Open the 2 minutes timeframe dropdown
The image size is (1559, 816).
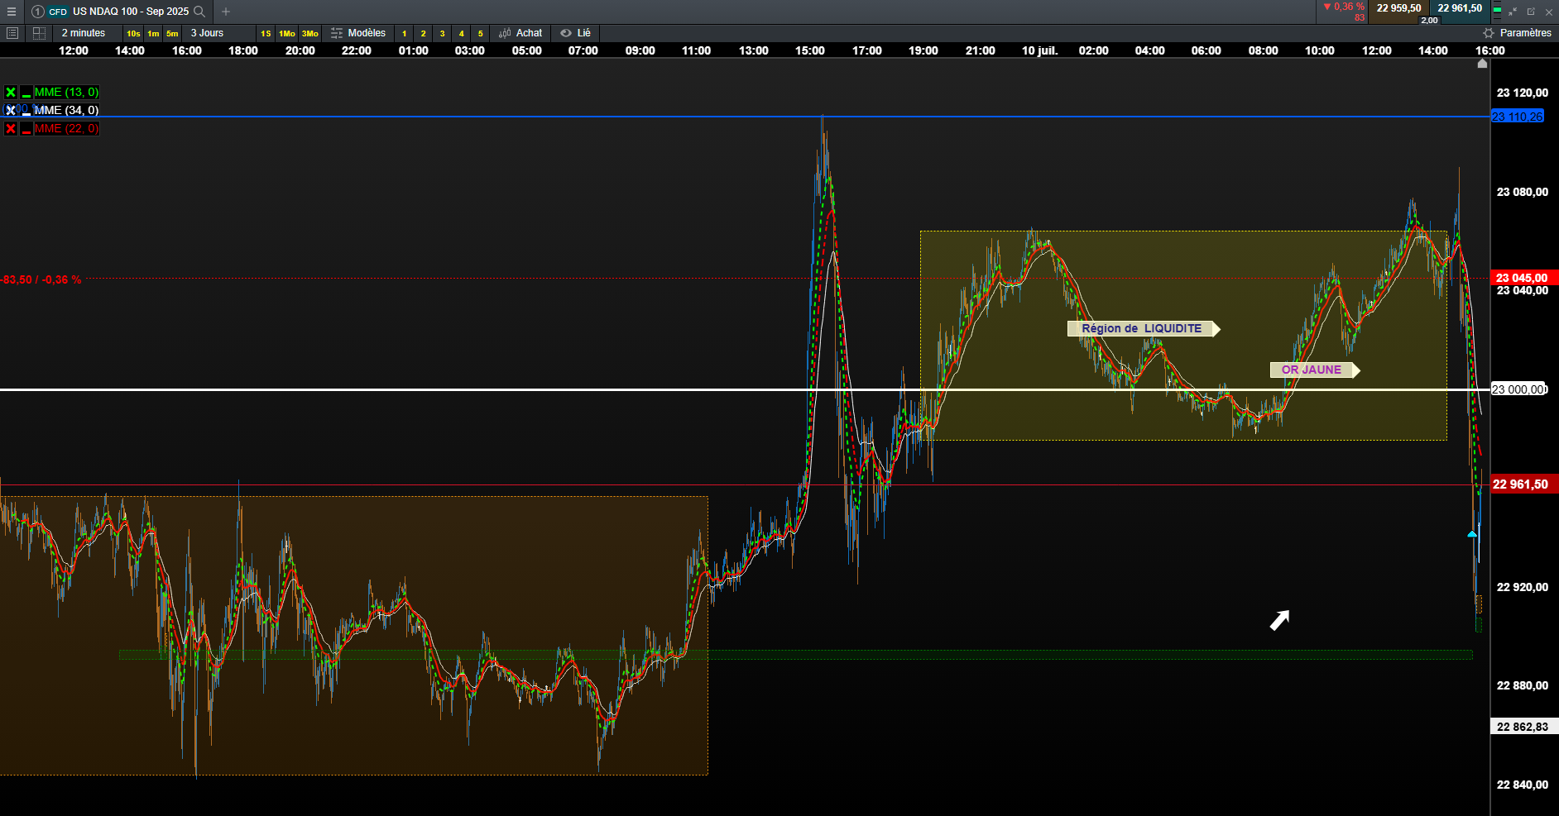(84, 33)
